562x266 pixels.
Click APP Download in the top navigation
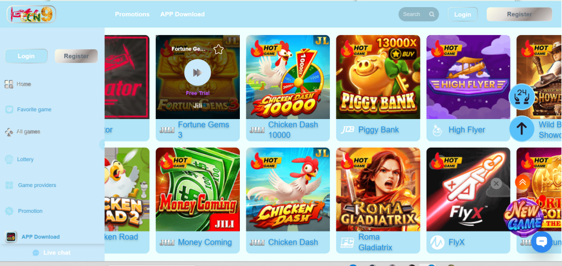point(182,14)
